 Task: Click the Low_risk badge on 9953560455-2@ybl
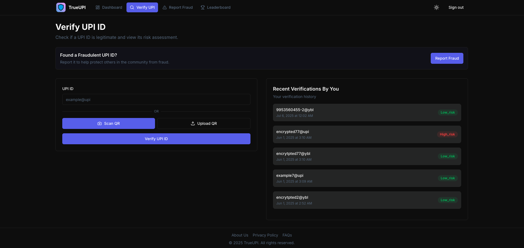pyautogui.click(x=448, y=113)
